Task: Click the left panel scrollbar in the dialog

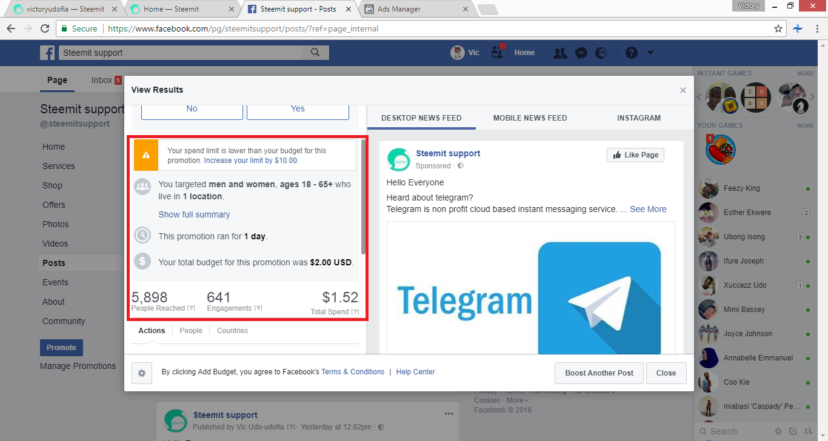Action: pyautogui.click(x=363, y=196)
